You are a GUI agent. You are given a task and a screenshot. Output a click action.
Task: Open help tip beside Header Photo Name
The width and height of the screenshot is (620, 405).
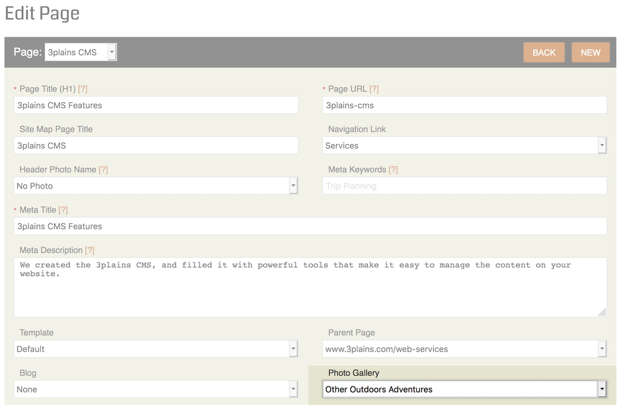pyautogui.click(x=103, y=169)
